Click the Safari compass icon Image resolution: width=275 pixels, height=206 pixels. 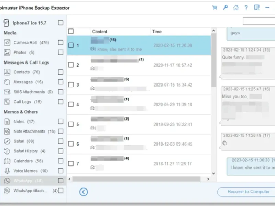point(7,141)
